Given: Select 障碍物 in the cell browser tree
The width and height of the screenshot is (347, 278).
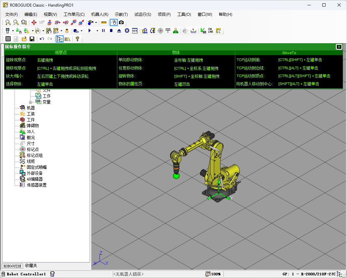Looking at the screenshot, I should pyautogui.click(x=33, y=126).
